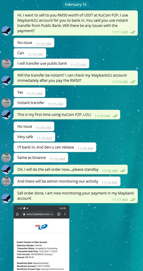The width and height of the screenshot is (143, 271).
Task: Click the three-dot browser menu in the receipt image
Action: pos(65,214)
